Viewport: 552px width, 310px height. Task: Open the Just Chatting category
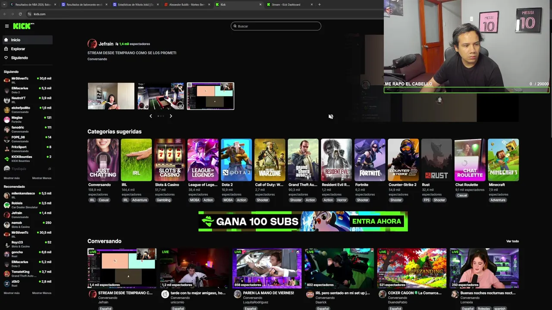click(x=103, y=160)
